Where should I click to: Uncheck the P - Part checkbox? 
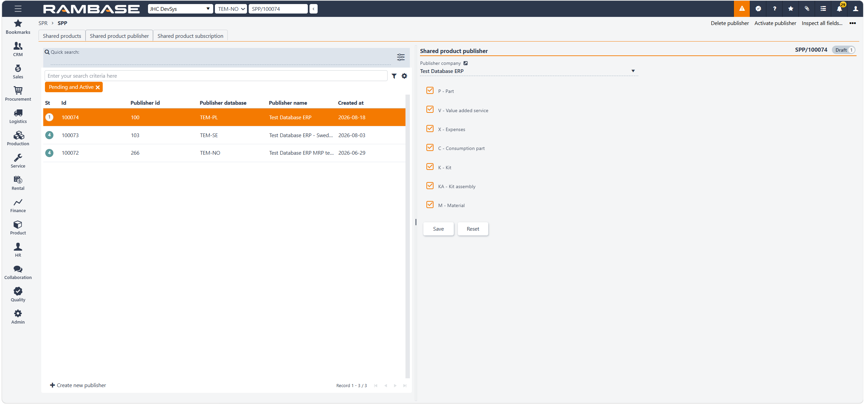click(x=430, y=91)
